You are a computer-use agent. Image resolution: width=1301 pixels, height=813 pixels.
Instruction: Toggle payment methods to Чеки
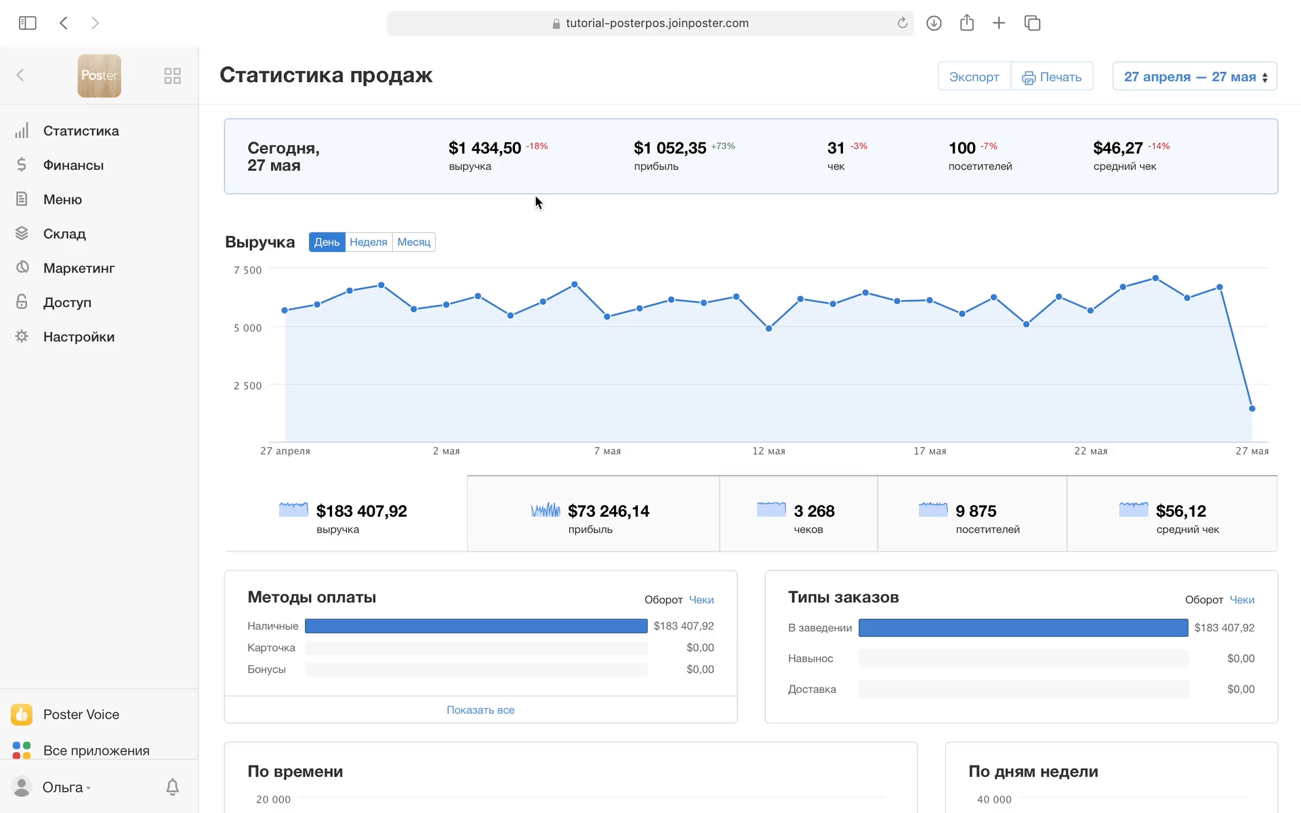tap(701, 600)
